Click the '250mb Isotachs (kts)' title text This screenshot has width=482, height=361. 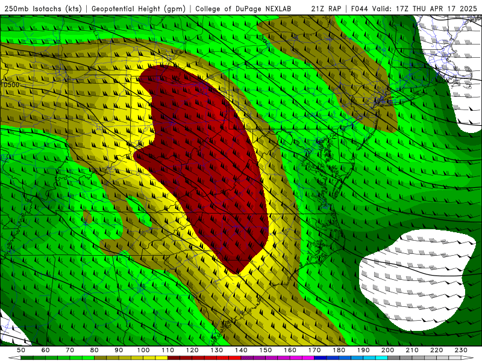coord(43,8)
